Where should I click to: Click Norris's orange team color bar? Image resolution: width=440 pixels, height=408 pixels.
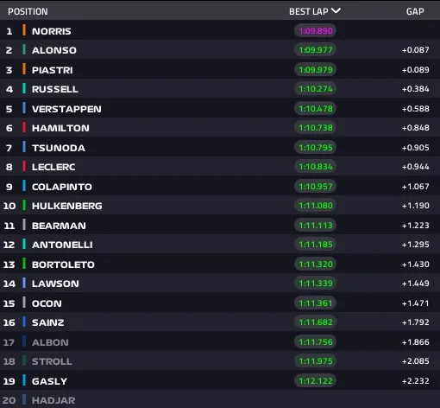24,30
